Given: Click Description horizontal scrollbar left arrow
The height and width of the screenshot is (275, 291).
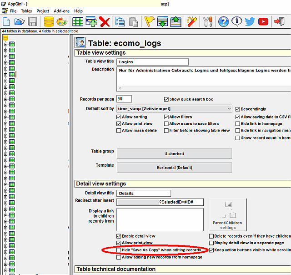Looking at the screenshot, I should click(x=120, y=88).
